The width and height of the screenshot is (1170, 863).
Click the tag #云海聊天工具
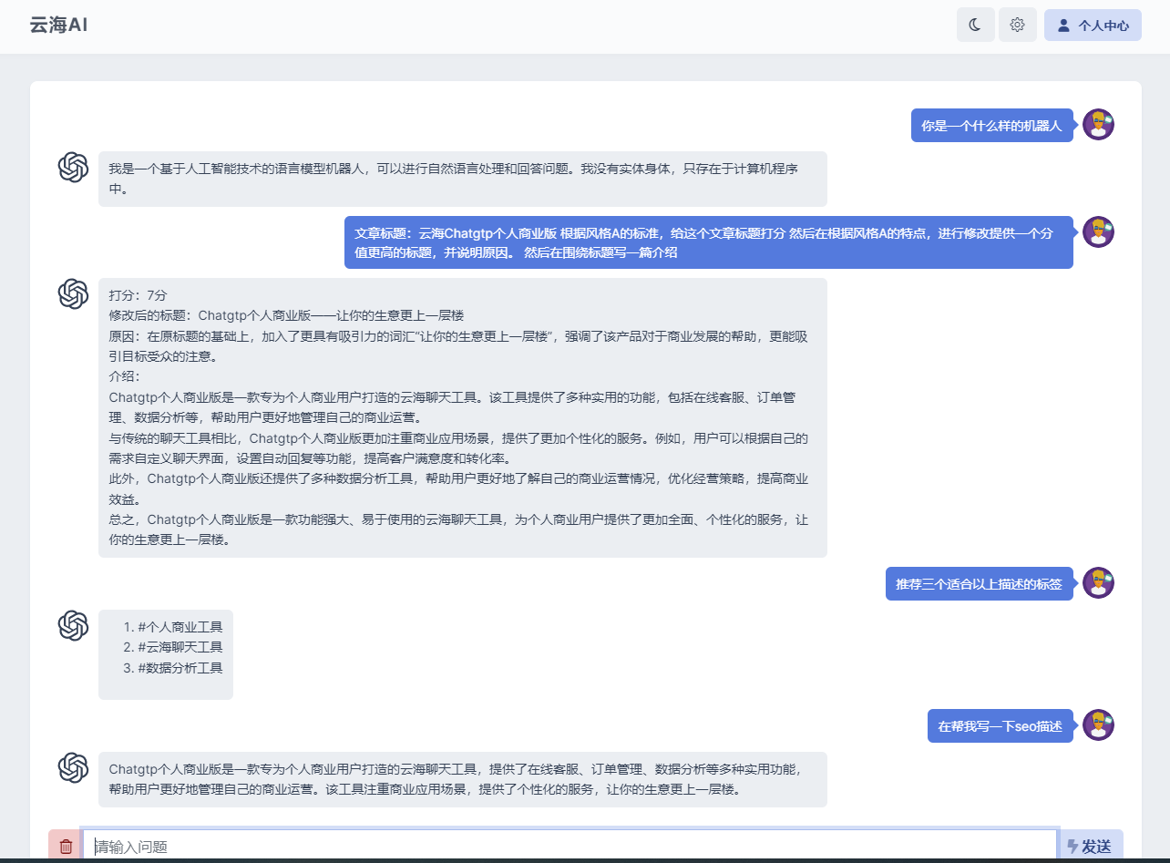180,647
